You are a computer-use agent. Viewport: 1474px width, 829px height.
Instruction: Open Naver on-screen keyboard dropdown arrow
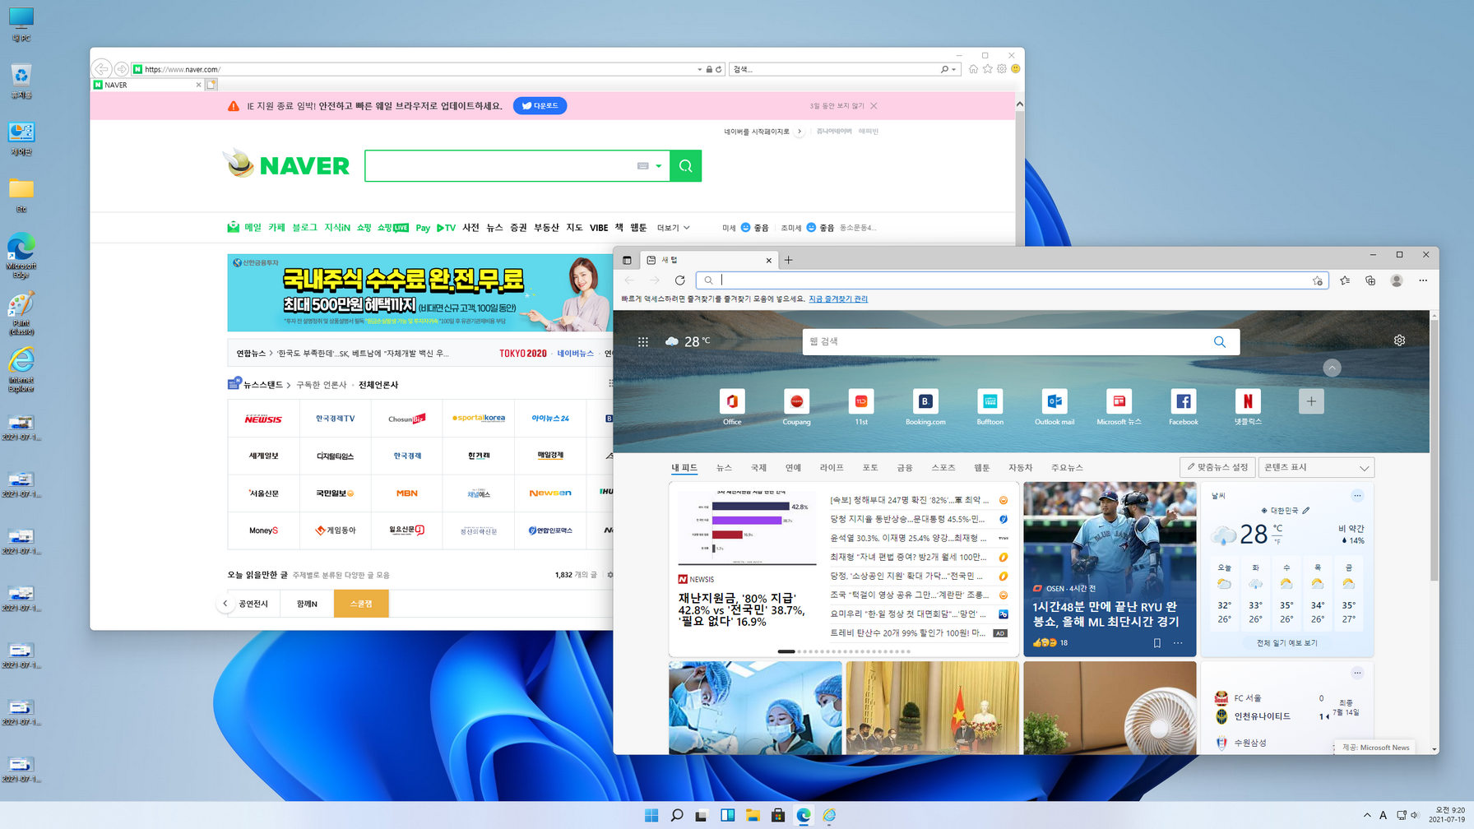tap(658, 166)
